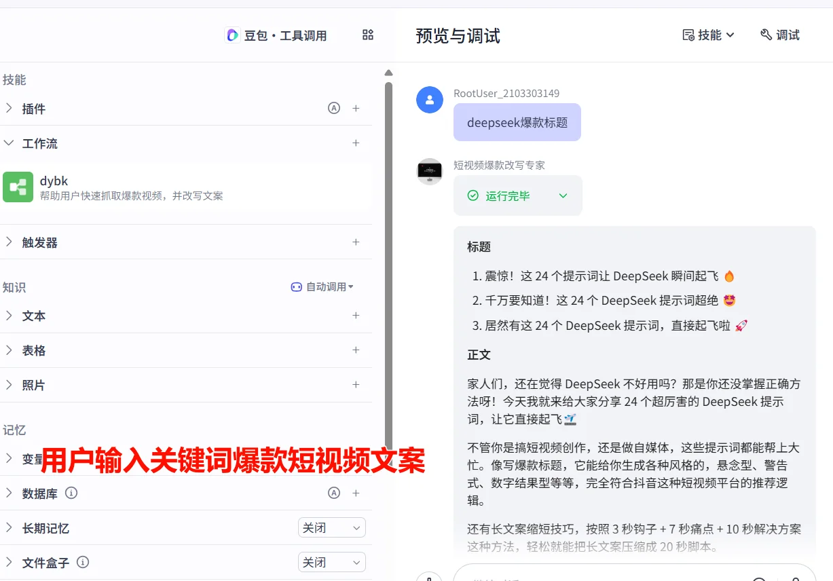The image size is (833, 581).
Task: Expand the 数据库 section
Action: [x=9, y=493]
